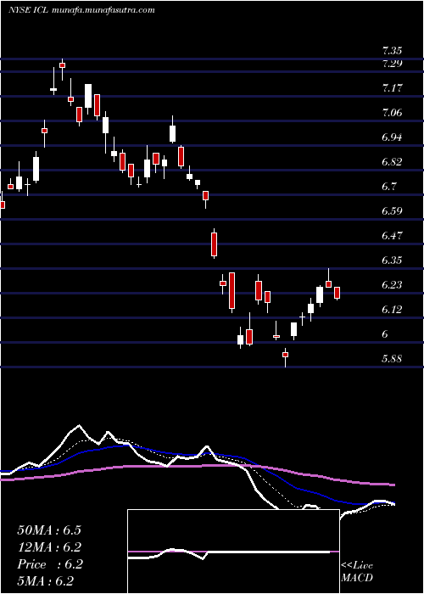424x594 pixels.
Task: Click the 7.17 price axis label
Action: point(392,88)
